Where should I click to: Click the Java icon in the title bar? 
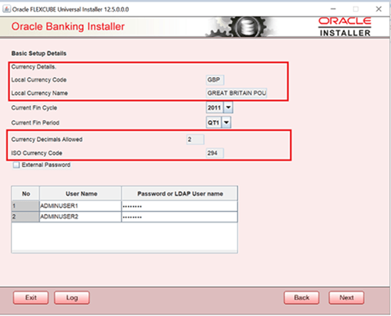(x=7, y=9)
